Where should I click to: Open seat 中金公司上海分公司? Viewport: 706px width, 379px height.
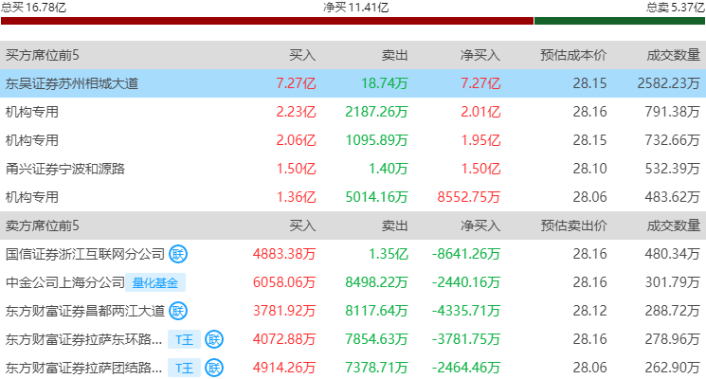65,282
